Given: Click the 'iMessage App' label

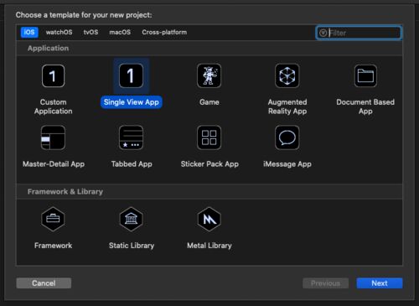Looking at the screenshot, I should (287, 164).
